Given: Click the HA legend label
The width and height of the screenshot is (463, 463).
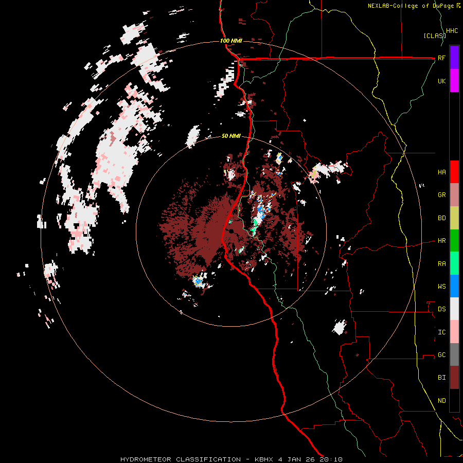Looking at the screenshot, I should click(x=441, y=172).
